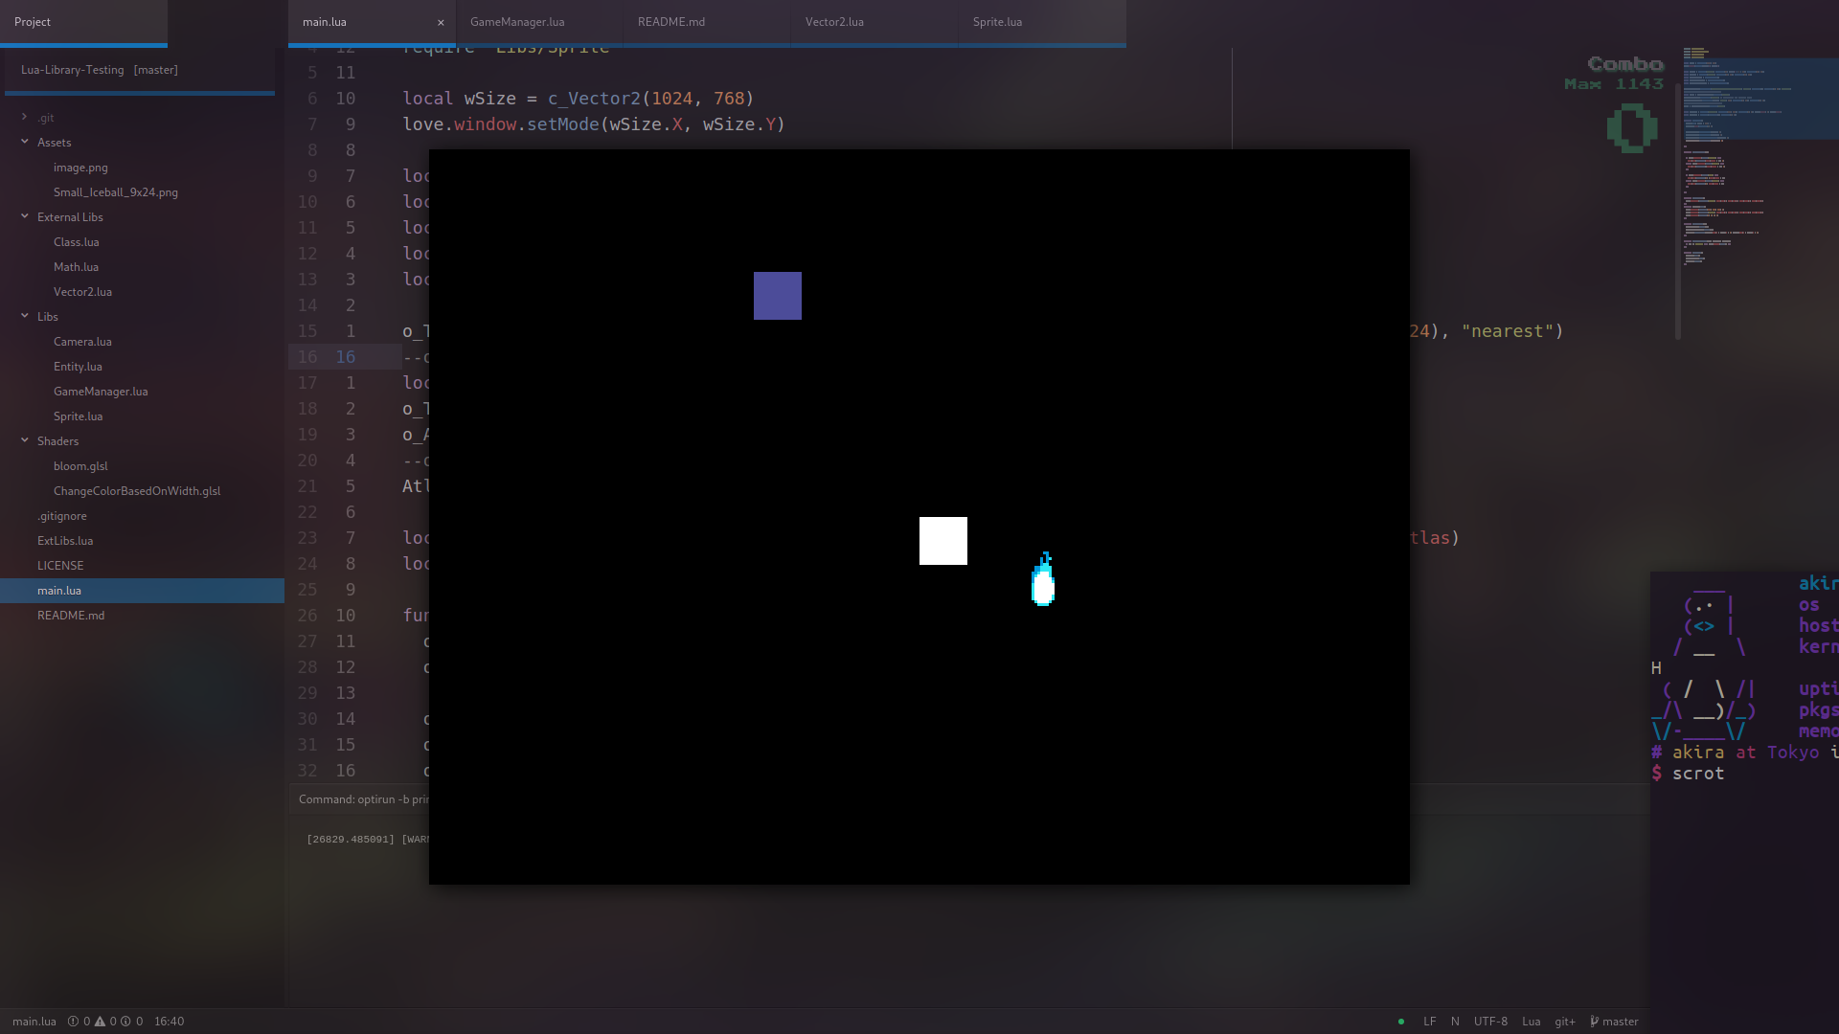Click the warning triangle icon in status bar

pos(100,1022)
